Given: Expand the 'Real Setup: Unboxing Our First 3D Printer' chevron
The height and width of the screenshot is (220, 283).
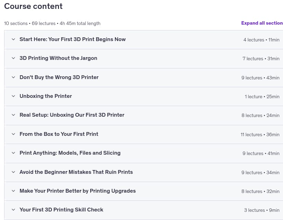Looking at the screenshot, I should click(13, 115).
